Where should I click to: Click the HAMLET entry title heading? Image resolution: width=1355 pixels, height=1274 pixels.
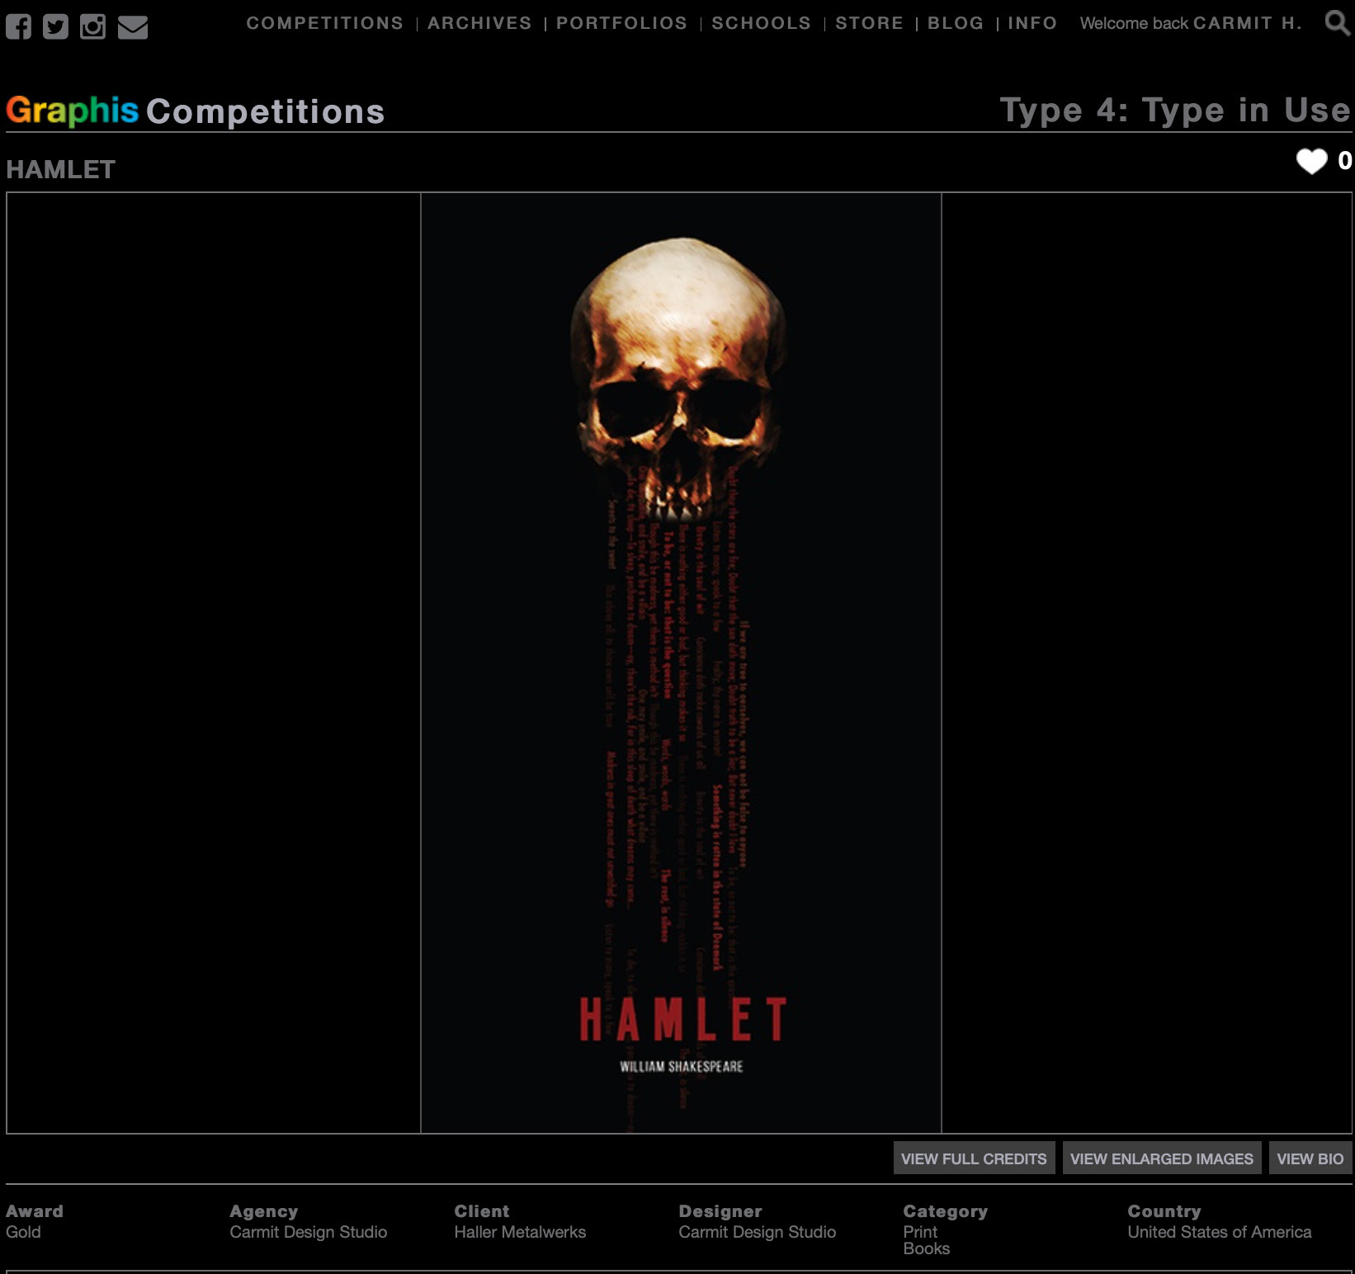(x=61, y=169)
